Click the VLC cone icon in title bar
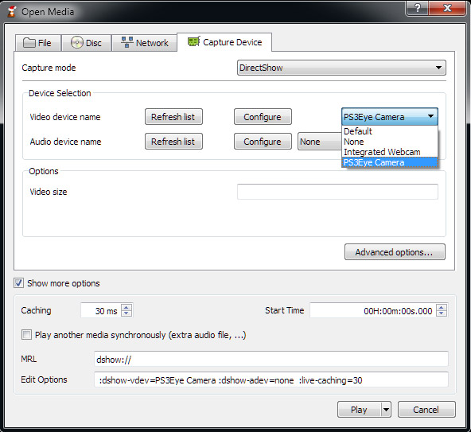The width and height of the screenshot is (471, 432). point(11,11)
